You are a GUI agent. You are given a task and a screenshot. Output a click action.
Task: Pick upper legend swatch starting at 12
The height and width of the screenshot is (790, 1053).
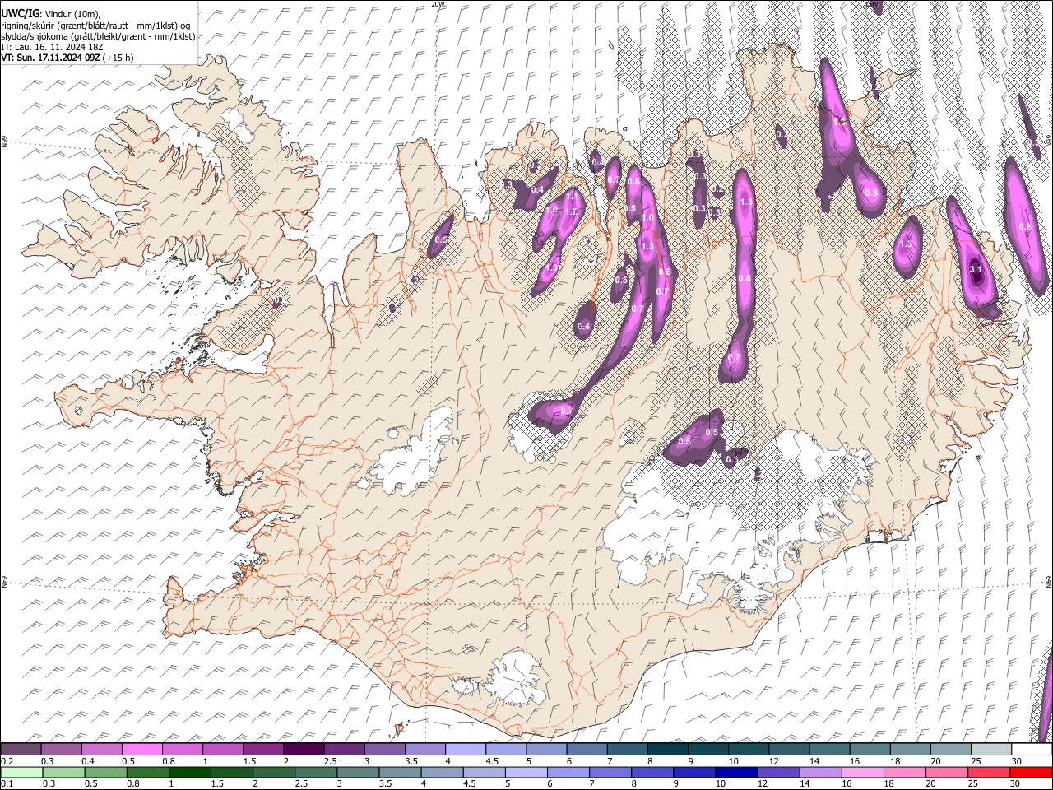(787, 750)
